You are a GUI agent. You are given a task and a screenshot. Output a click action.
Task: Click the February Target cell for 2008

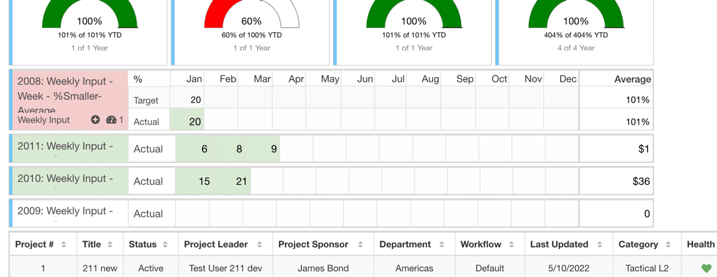221,100
